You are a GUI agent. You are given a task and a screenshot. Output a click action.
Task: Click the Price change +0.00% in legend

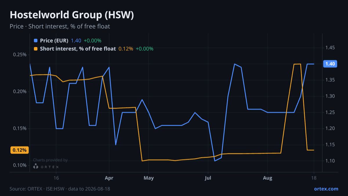coord(93,41)
